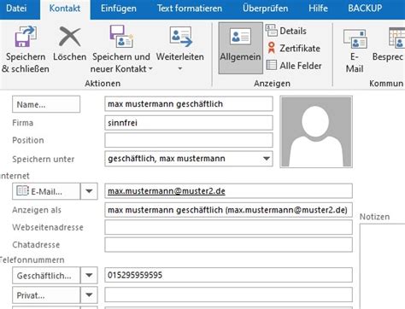The width and height of the screenshot is (405, 309).
Task: Switch to the Kontakt tab
Action: point(65,9)
